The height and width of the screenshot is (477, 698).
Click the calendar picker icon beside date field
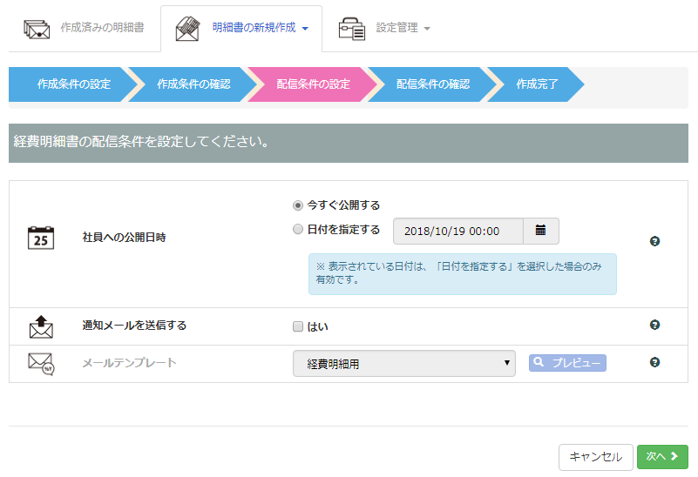540,231
